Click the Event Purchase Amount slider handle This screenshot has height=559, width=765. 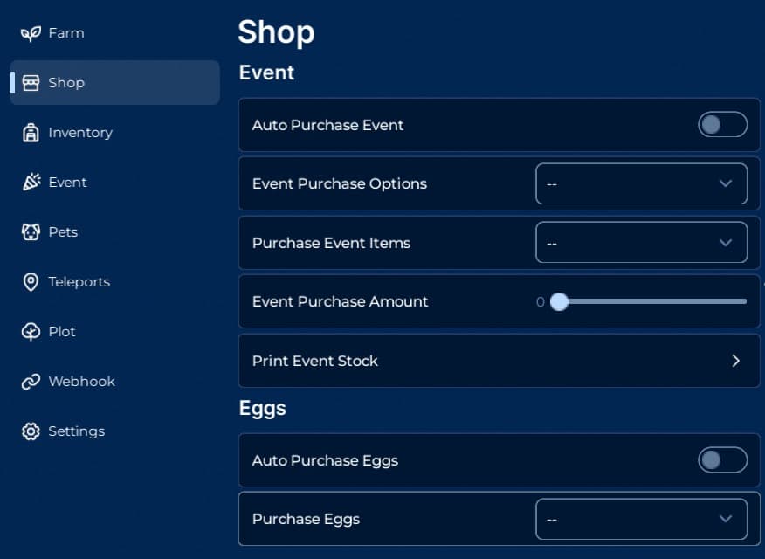pos(559,302)
